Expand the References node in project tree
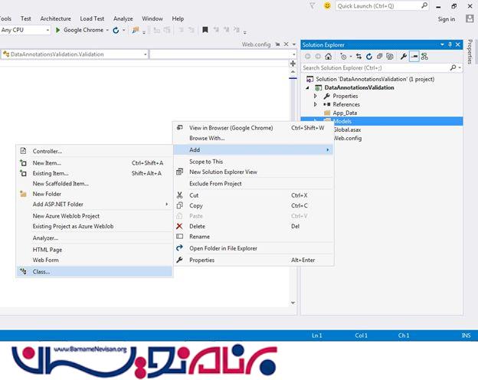 click(315, 104)
